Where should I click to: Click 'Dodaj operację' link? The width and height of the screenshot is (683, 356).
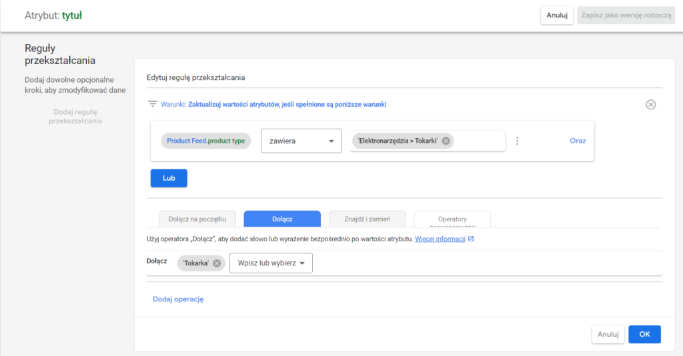[x=178, y=299]
